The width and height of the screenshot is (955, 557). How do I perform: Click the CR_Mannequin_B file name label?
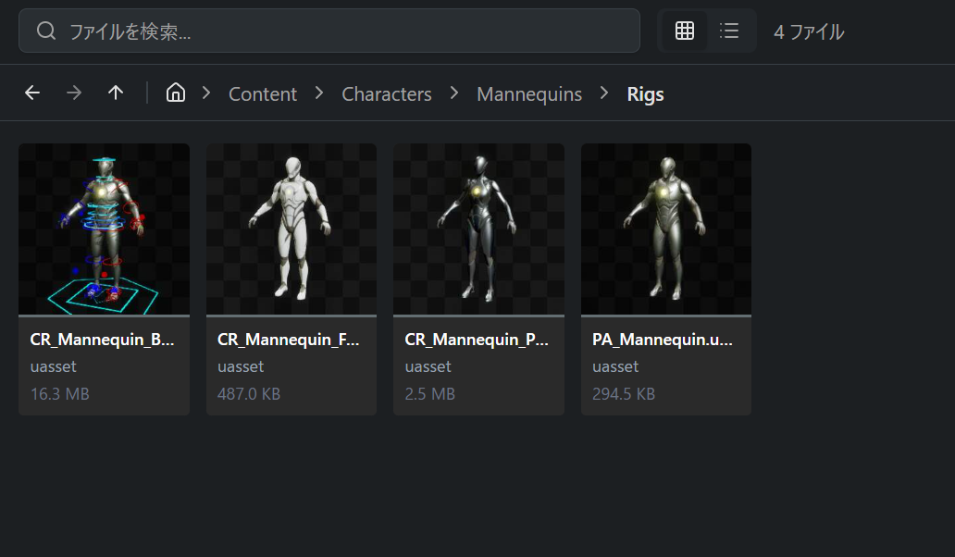(x=102, y=340)
